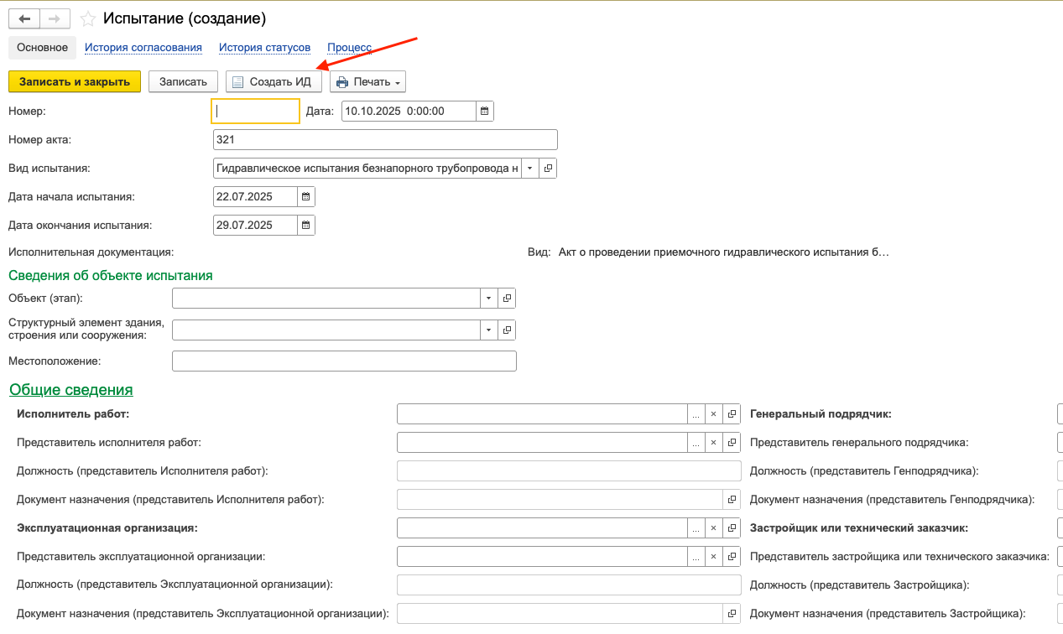
Task: Switch to История согласования tab
Action: (x=143, y=48)
